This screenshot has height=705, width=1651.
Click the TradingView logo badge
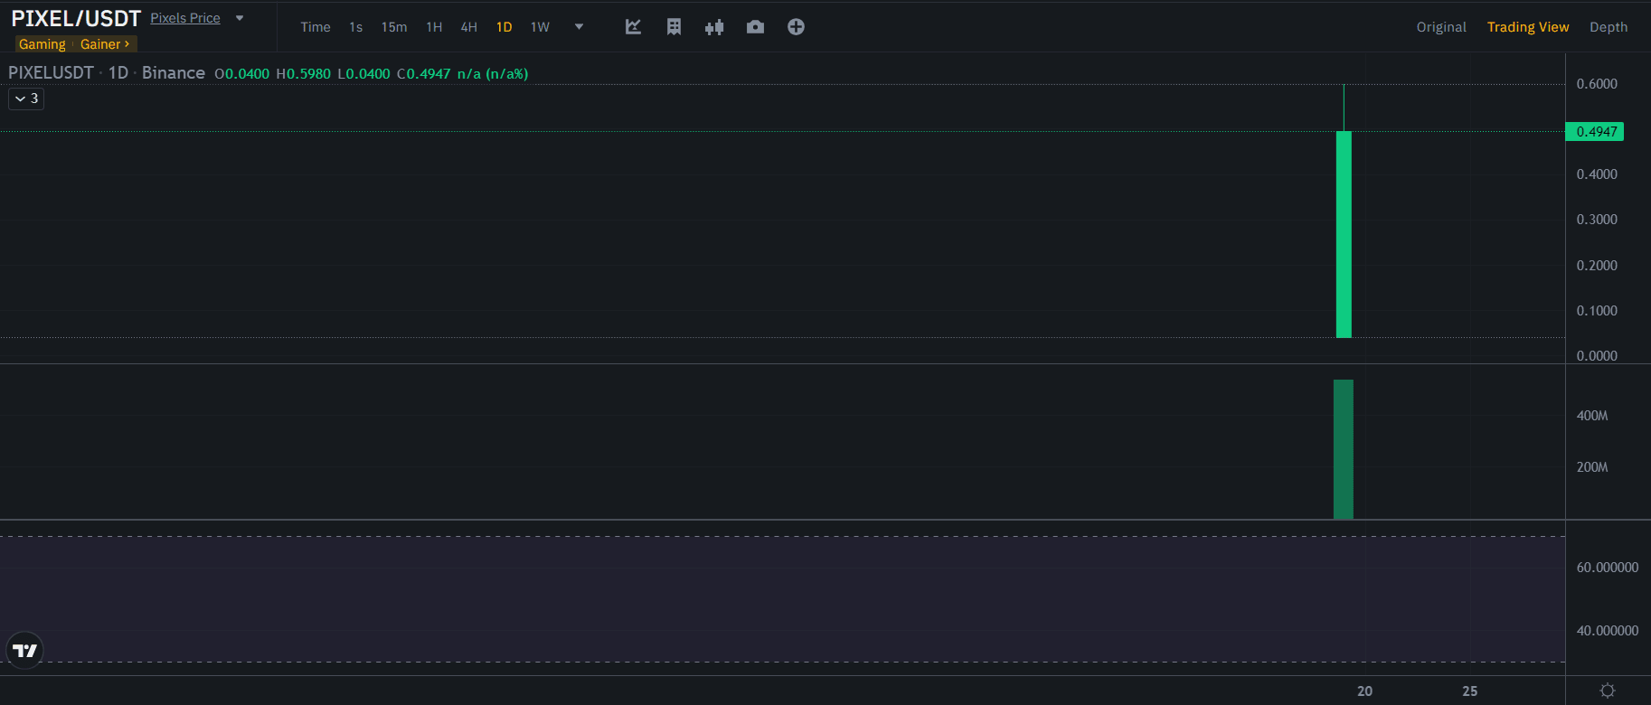click(x=24, y=650)
